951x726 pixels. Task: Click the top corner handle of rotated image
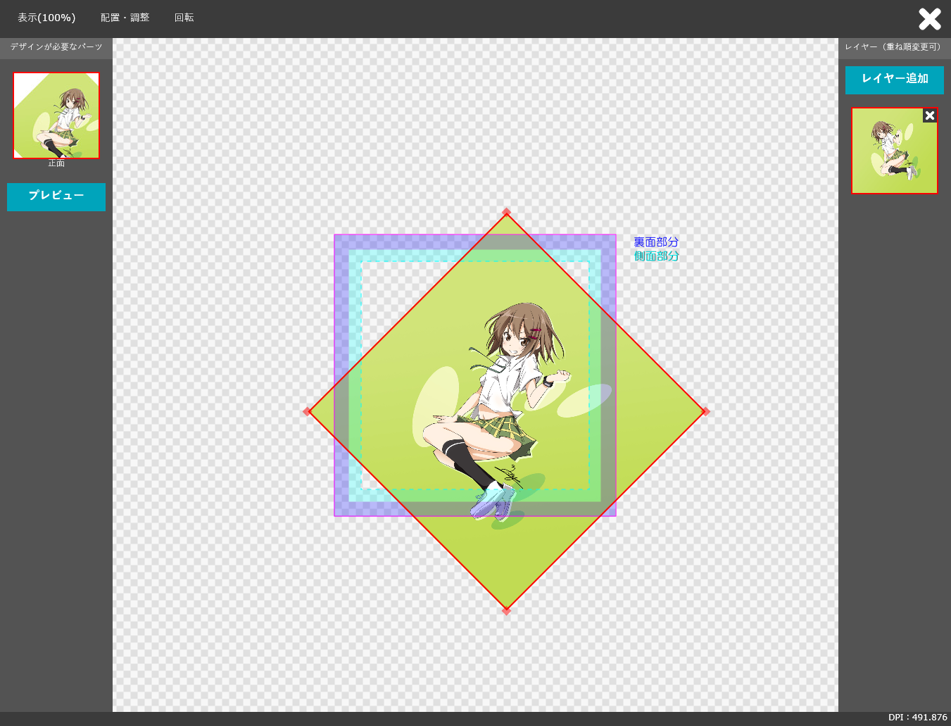coord(506,212)
